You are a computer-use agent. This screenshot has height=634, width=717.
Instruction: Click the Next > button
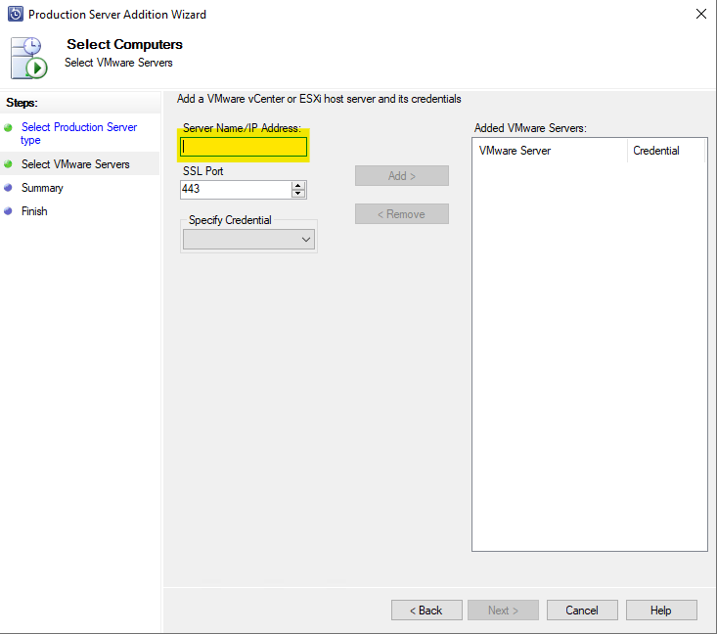(x=503, y=611)
